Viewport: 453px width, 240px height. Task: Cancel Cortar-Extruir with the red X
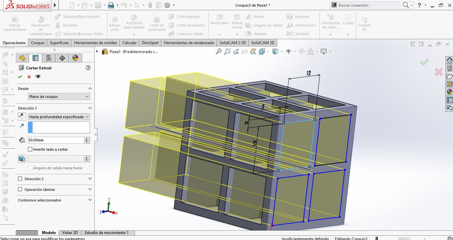(x=29, y=77)
